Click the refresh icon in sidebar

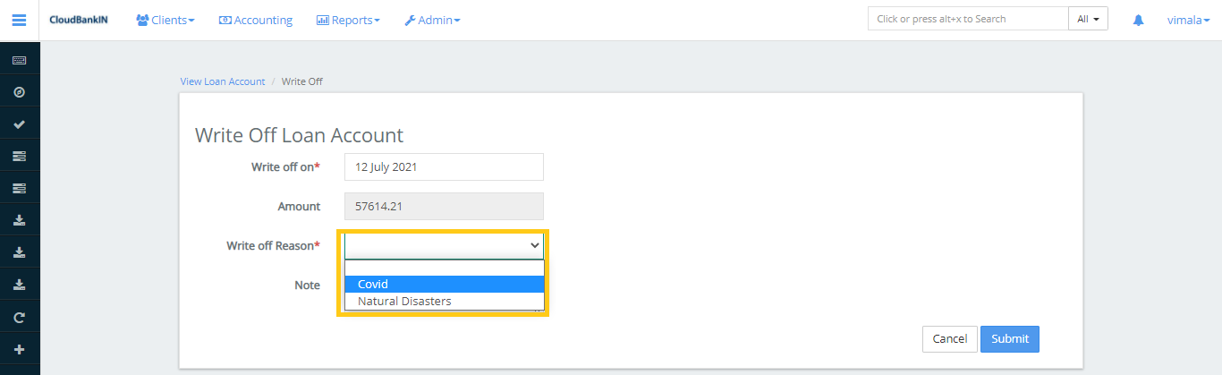coord(19,317)
